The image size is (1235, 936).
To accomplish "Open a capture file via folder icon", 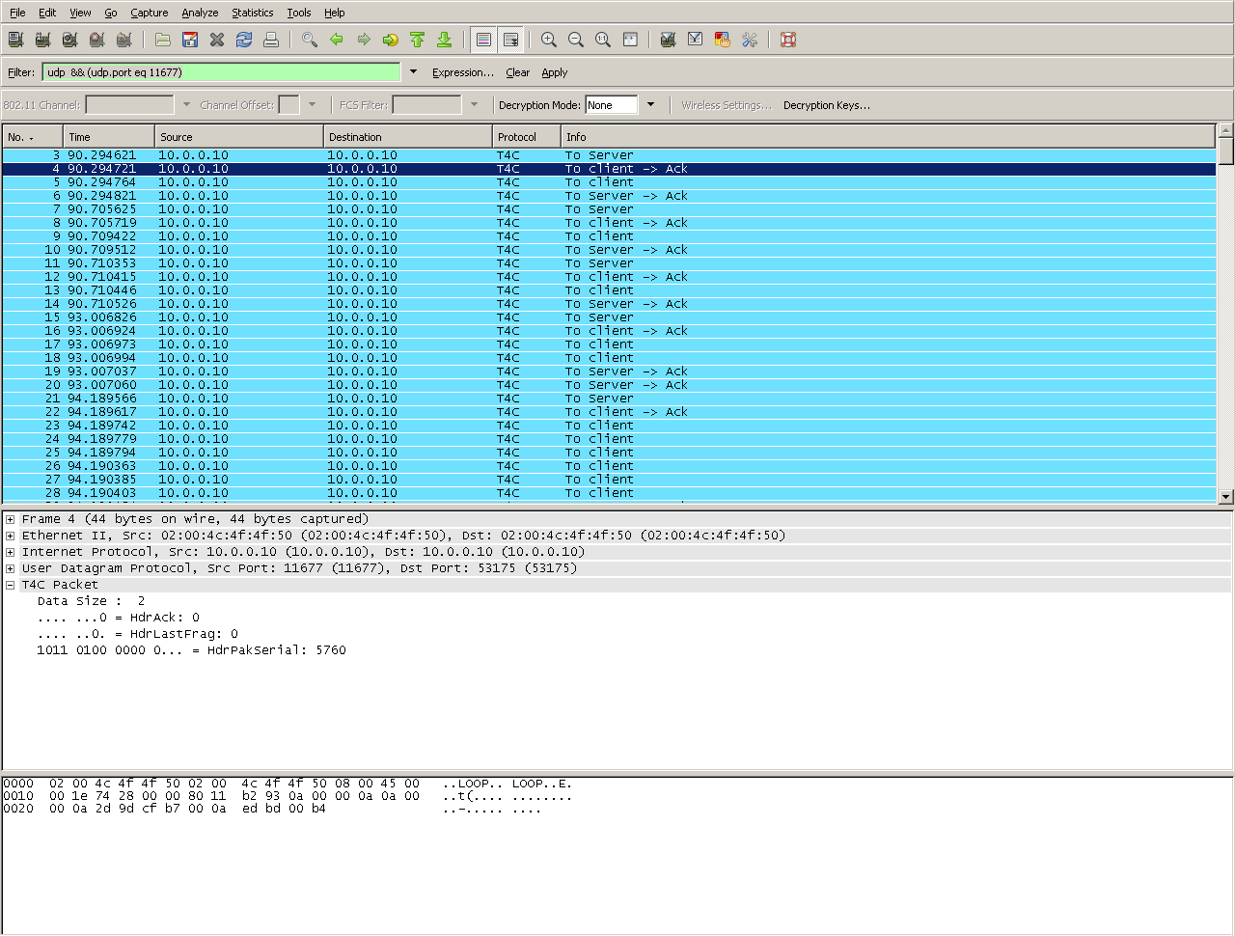I will (163, 40).
